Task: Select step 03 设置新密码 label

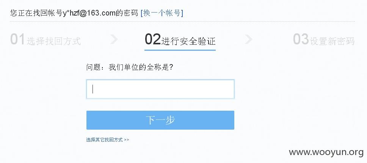Action: tap(324, 39)
